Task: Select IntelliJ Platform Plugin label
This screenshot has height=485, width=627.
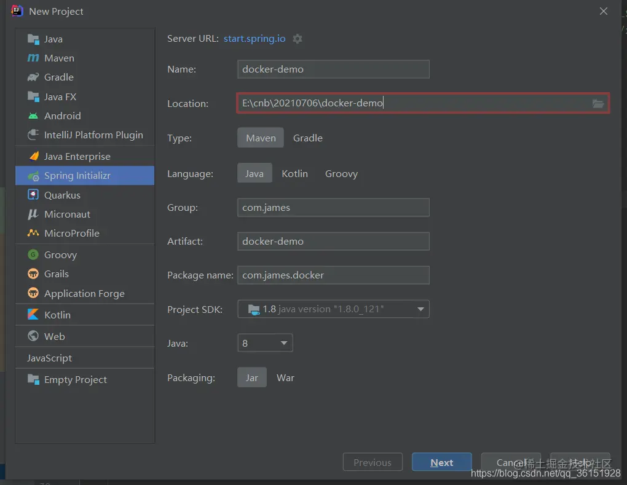Action: [x=93, y=135]
